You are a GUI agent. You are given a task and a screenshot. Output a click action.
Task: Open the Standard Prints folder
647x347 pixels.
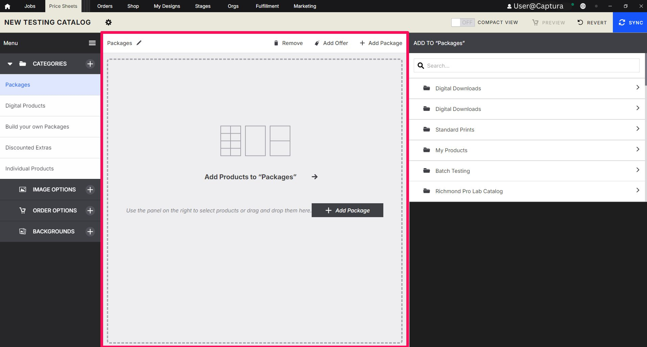pos(527,130)
